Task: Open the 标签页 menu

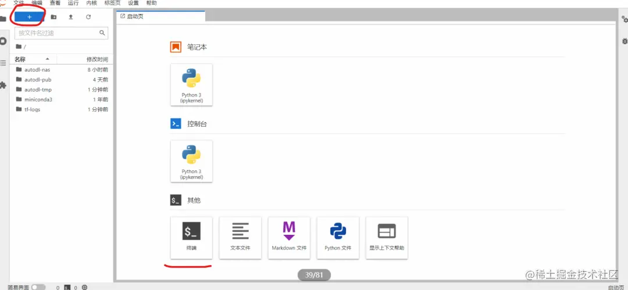Action: click(112, 3)
